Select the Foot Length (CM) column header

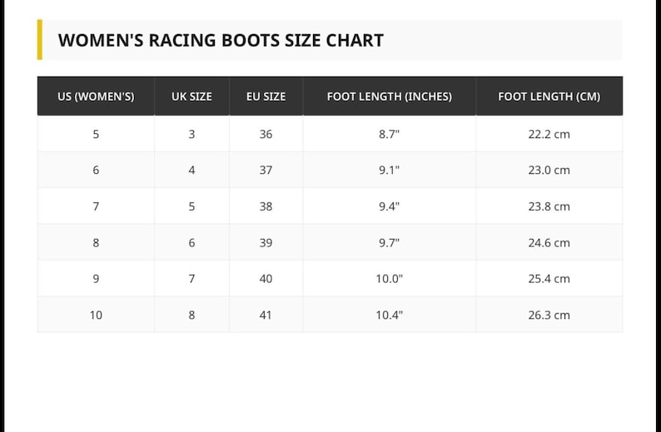pyautogui.click(x=549, y=97)
